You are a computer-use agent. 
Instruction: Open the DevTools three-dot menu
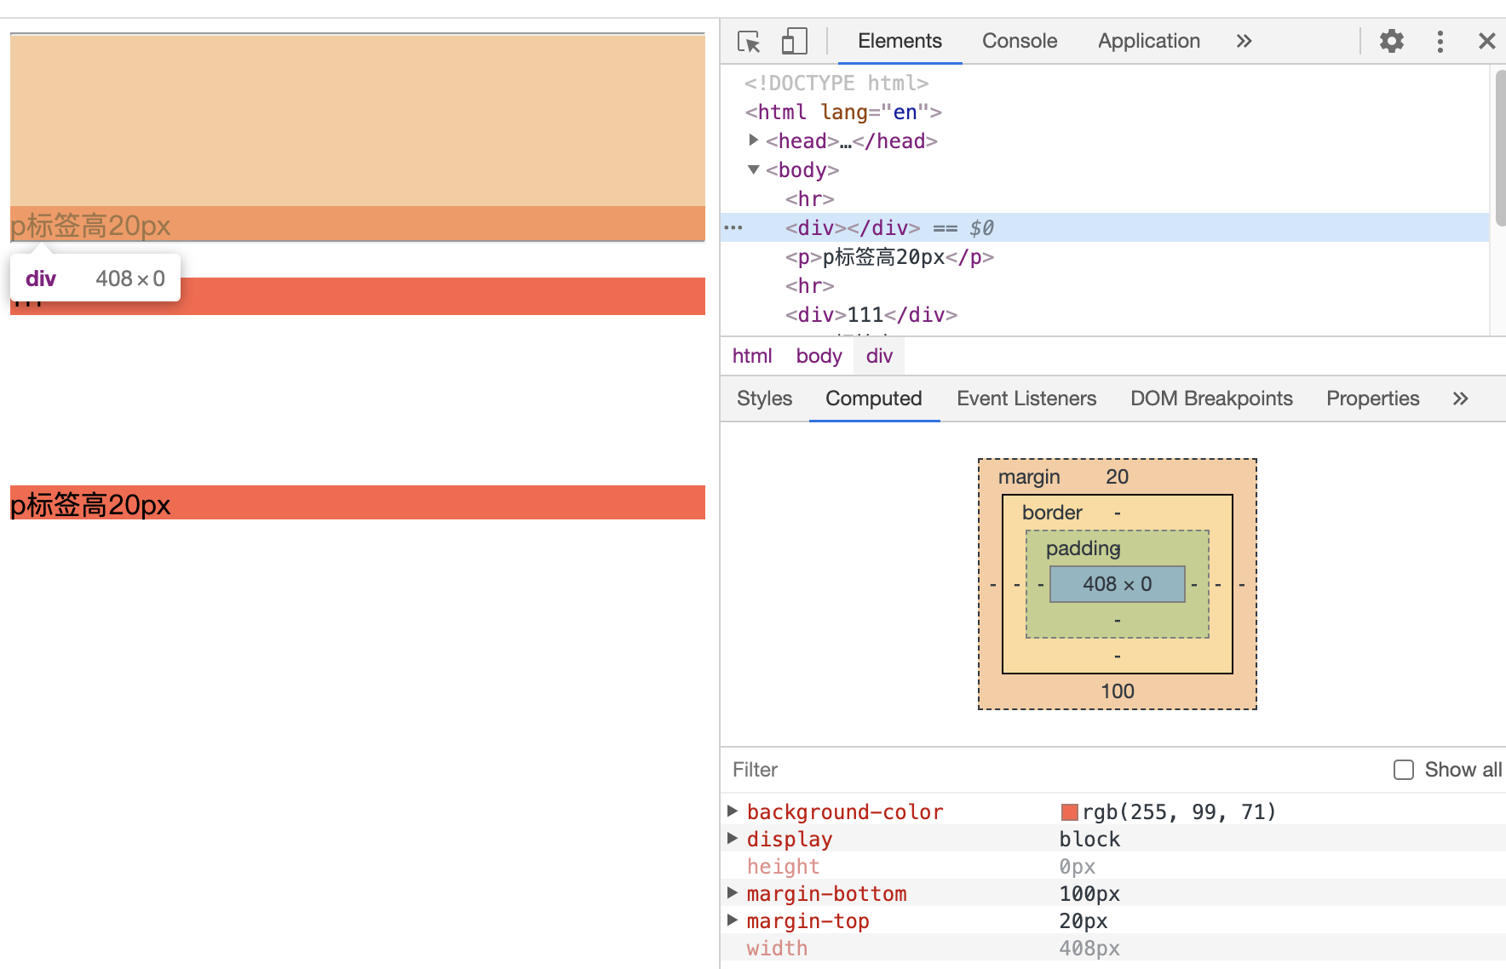point(1440,41)
